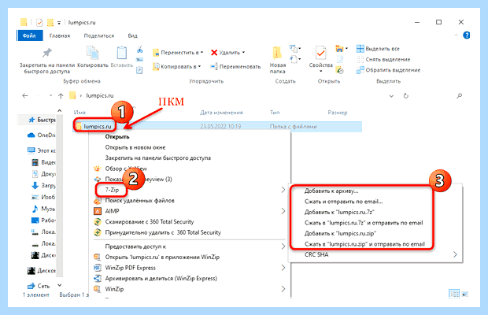The width and height of the screenshot is (488, 315).
Task: Click the search magnifier icon
Action: [459, 96]
